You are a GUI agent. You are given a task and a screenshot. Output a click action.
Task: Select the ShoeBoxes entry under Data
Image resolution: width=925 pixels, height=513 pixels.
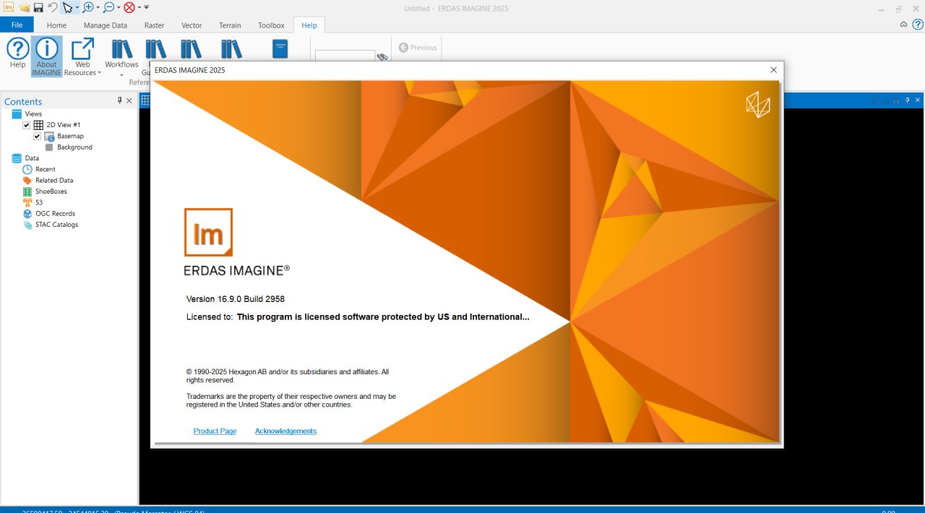tap(51, 191)
